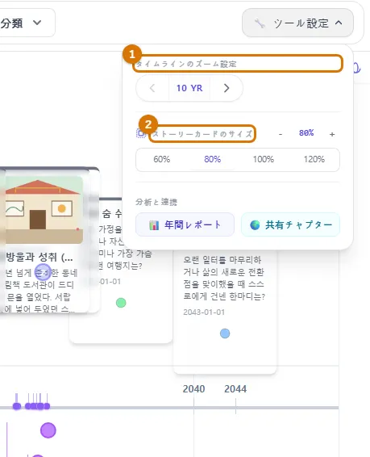The width and height of the screenshot is (370, 457).
Task: Click the chevron arrow in ツール設定 button
Action: click(x=339, y=23)
